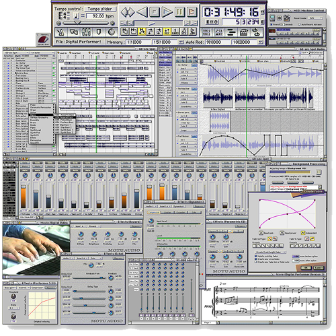Viewport: 336px width, 336px height.
Task: Open the Echo effect's Insert A dropdown
Action: point(81,259)
